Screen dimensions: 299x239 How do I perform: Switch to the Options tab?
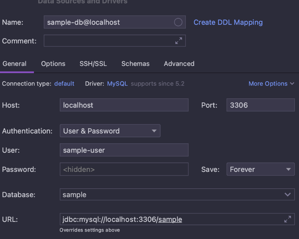click(53, 64)
